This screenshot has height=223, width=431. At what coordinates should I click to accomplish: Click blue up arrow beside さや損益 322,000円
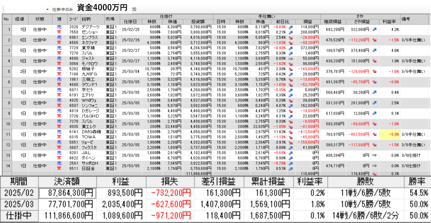[374, 30]
